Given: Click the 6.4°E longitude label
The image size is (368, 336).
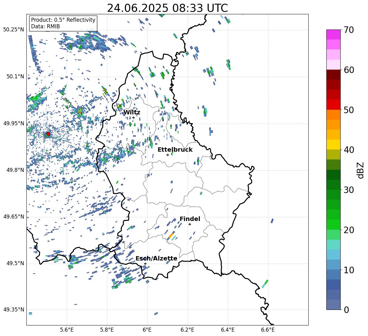Looking at the screenshot, I should click(x=228, y=330).
